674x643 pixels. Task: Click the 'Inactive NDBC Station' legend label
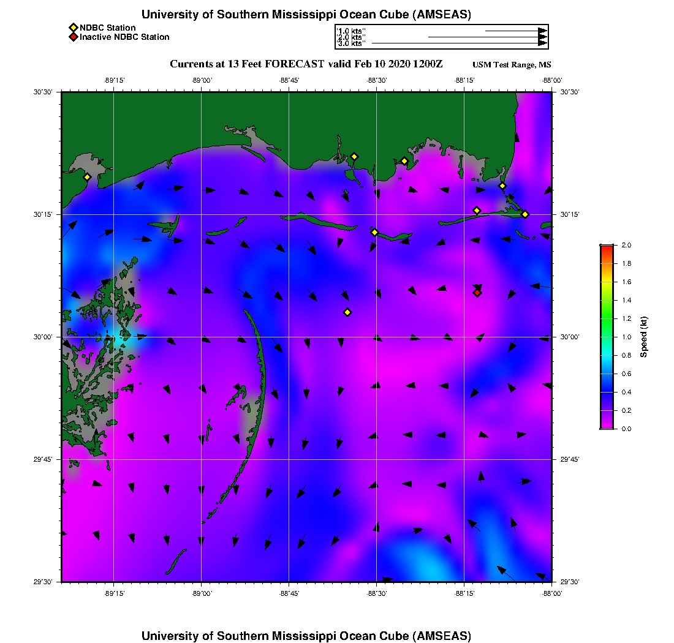coord(124,37)
